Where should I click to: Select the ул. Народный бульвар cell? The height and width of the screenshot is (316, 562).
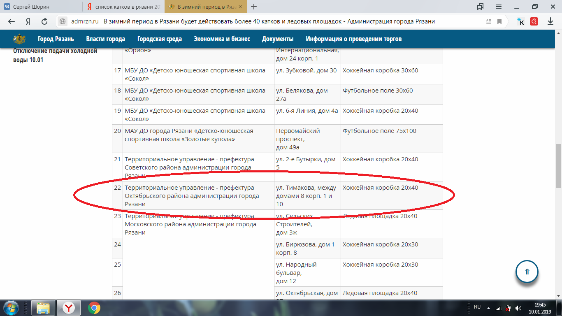tap(307, 272)
